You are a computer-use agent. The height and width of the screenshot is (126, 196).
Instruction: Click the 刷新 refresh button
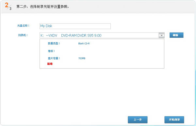click(x=176, y=35)
